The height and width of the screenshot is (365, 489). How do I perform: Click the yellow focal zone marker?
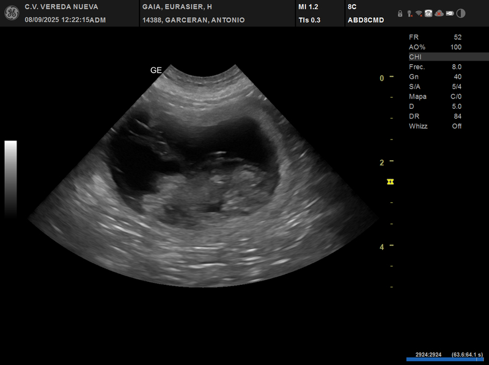[x=391, y=182]
